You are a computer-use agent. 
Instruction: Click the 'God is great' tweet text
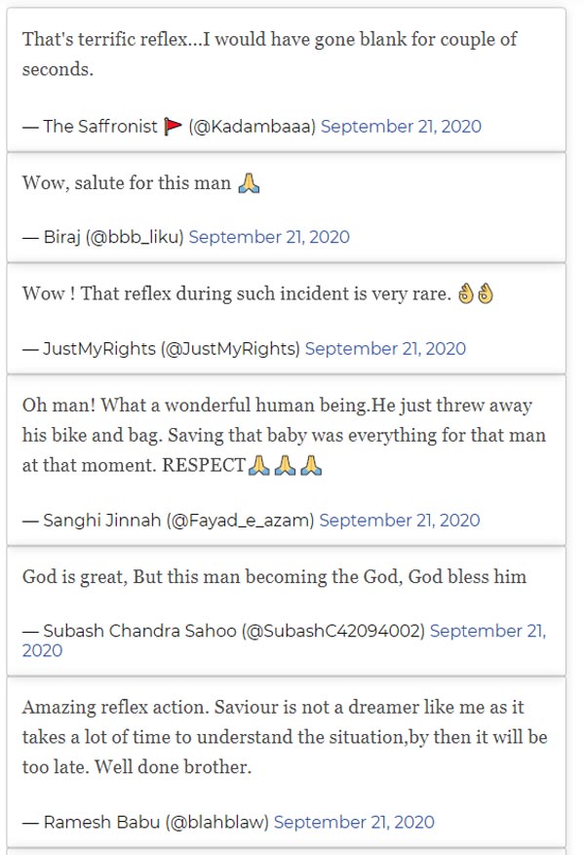point(274,576)
